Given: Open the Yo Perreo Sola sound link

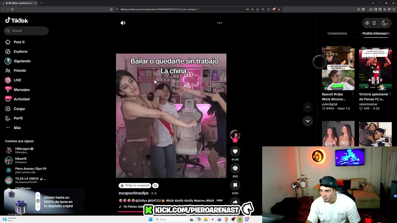Looking at the screenshot, I should point(132,207).
